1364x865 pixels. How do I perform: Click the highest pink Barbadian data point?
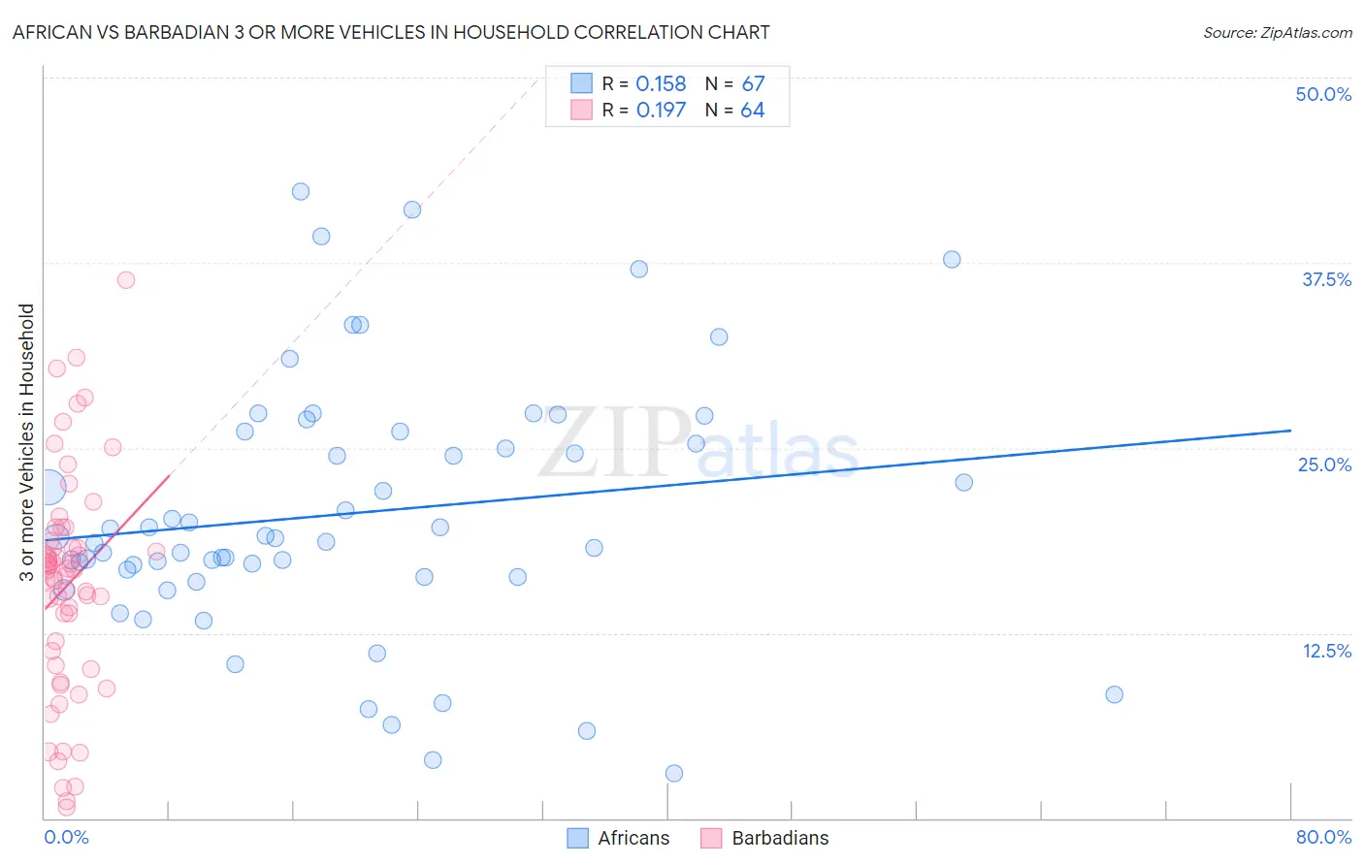coord(125,280)
